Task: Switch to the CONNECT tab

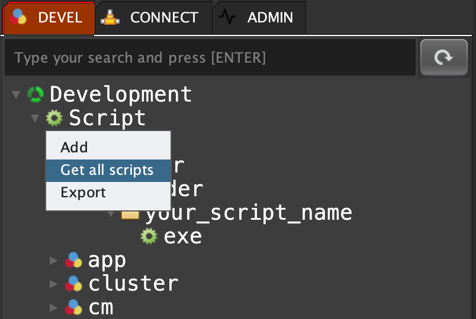Action: point(154,18)
